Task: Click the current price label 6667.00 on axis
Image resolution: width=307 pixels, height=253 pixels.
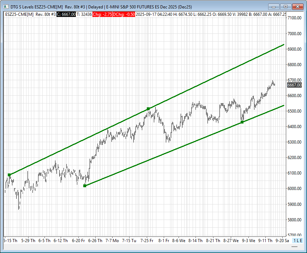Action: [294, 85]
